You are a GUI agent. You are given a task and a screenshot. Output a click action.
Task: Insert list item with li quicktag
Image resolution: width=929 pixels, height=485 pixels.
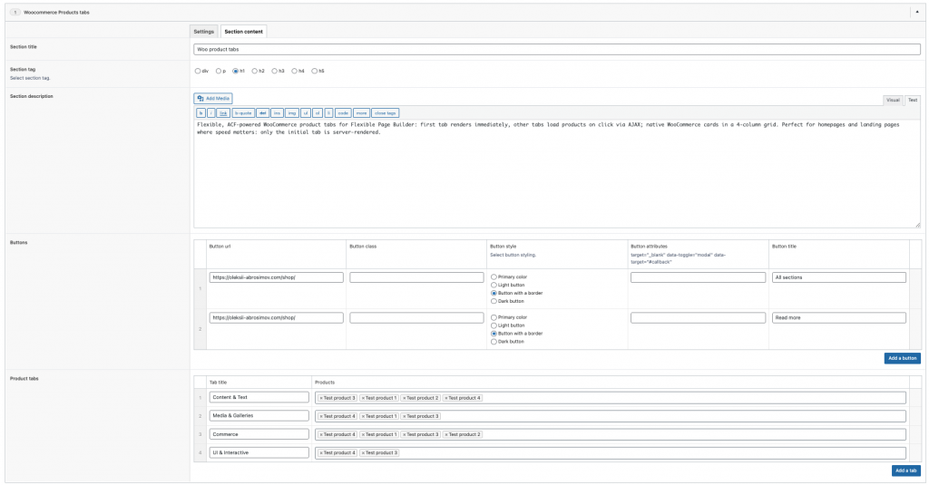328,113
